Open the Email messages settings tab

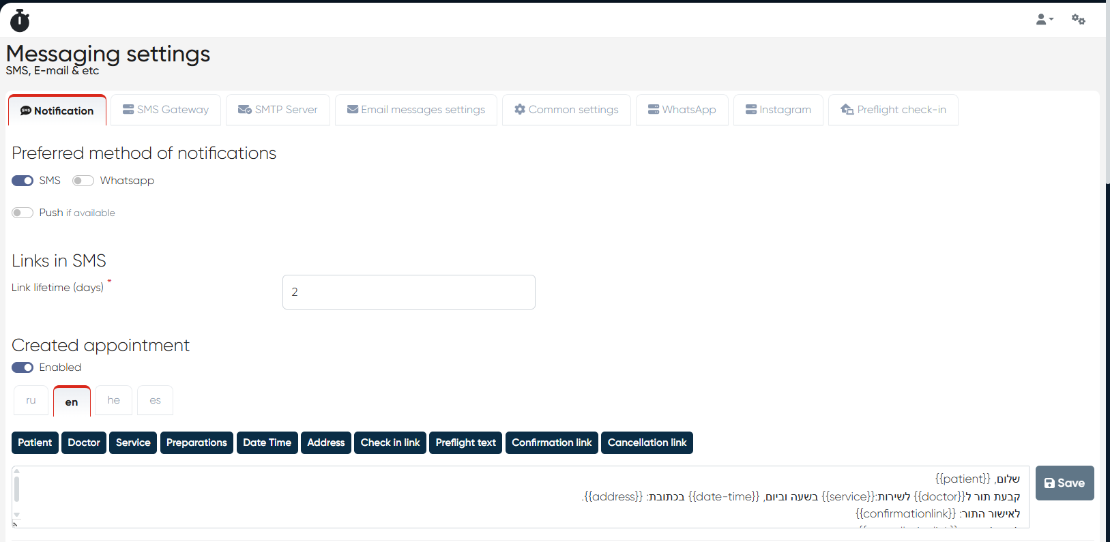[x=416, y=110]
